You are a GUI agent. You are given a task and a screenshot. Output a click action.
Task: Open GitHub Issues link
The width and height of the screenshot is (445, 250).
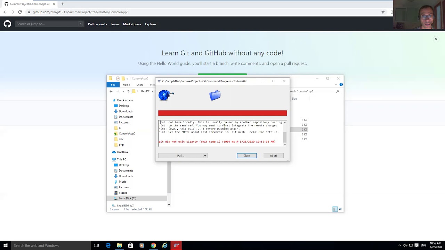point(115,24)
